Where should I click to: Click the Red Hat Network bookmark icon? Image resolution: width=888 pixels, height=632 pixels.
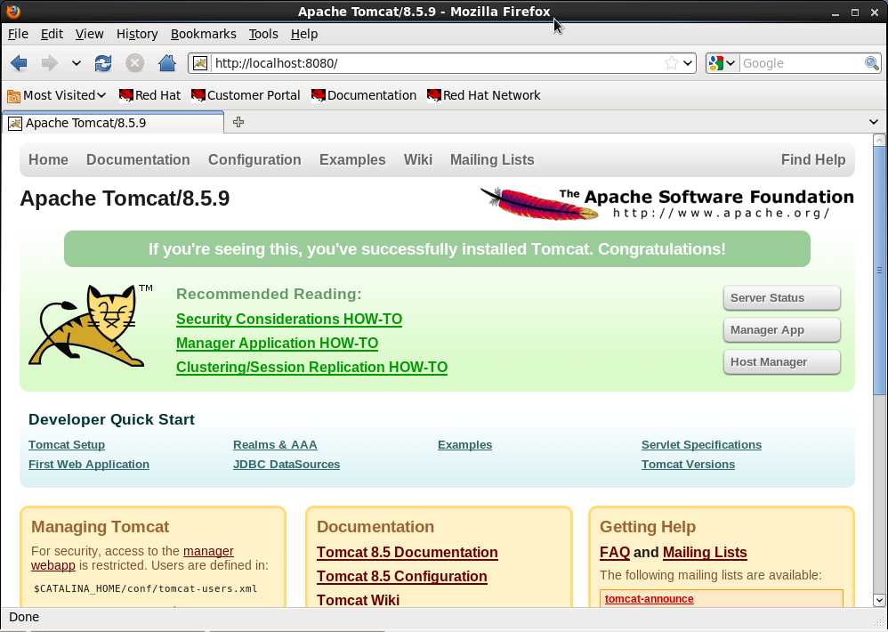(x=434, y=95)
